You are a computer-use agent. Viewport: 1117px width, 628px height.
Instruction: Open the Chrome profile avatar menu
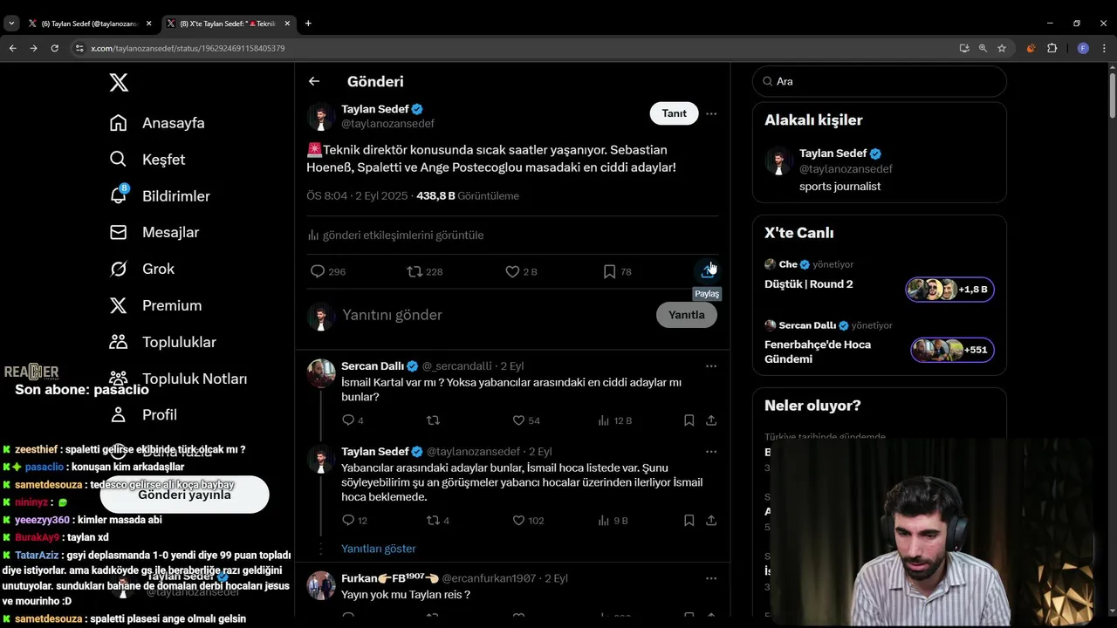[x=1083, y=48]
